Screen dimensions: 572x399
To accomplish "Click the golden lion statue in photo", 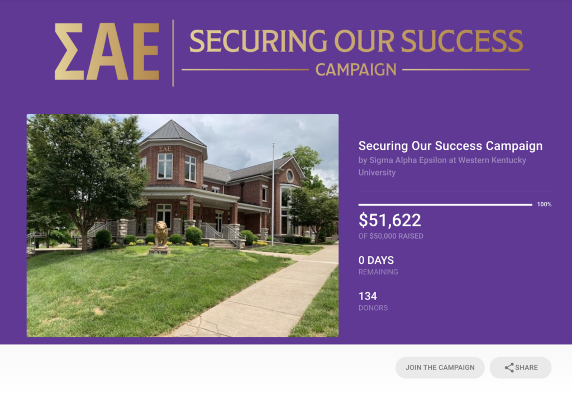I will coord(160,234).
